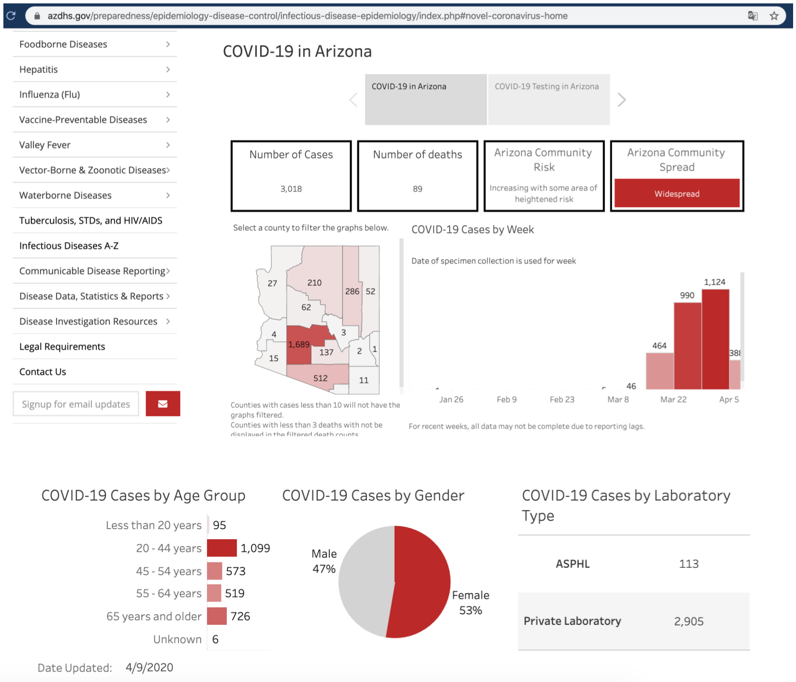Click the 55 - 64 years bar
The height and width of the screenshot is (682, 796).
(x=214, y=593)
